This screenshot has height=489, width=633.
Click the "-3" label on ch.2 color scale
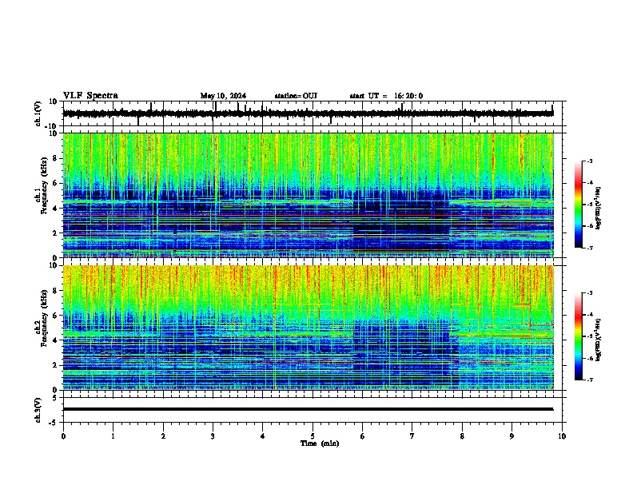point(589,293)
